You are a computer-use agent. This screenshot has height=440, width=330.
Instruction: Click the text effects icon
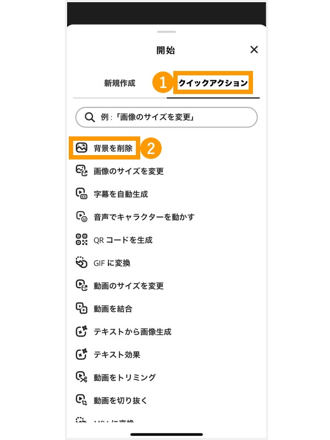point(81,355)
